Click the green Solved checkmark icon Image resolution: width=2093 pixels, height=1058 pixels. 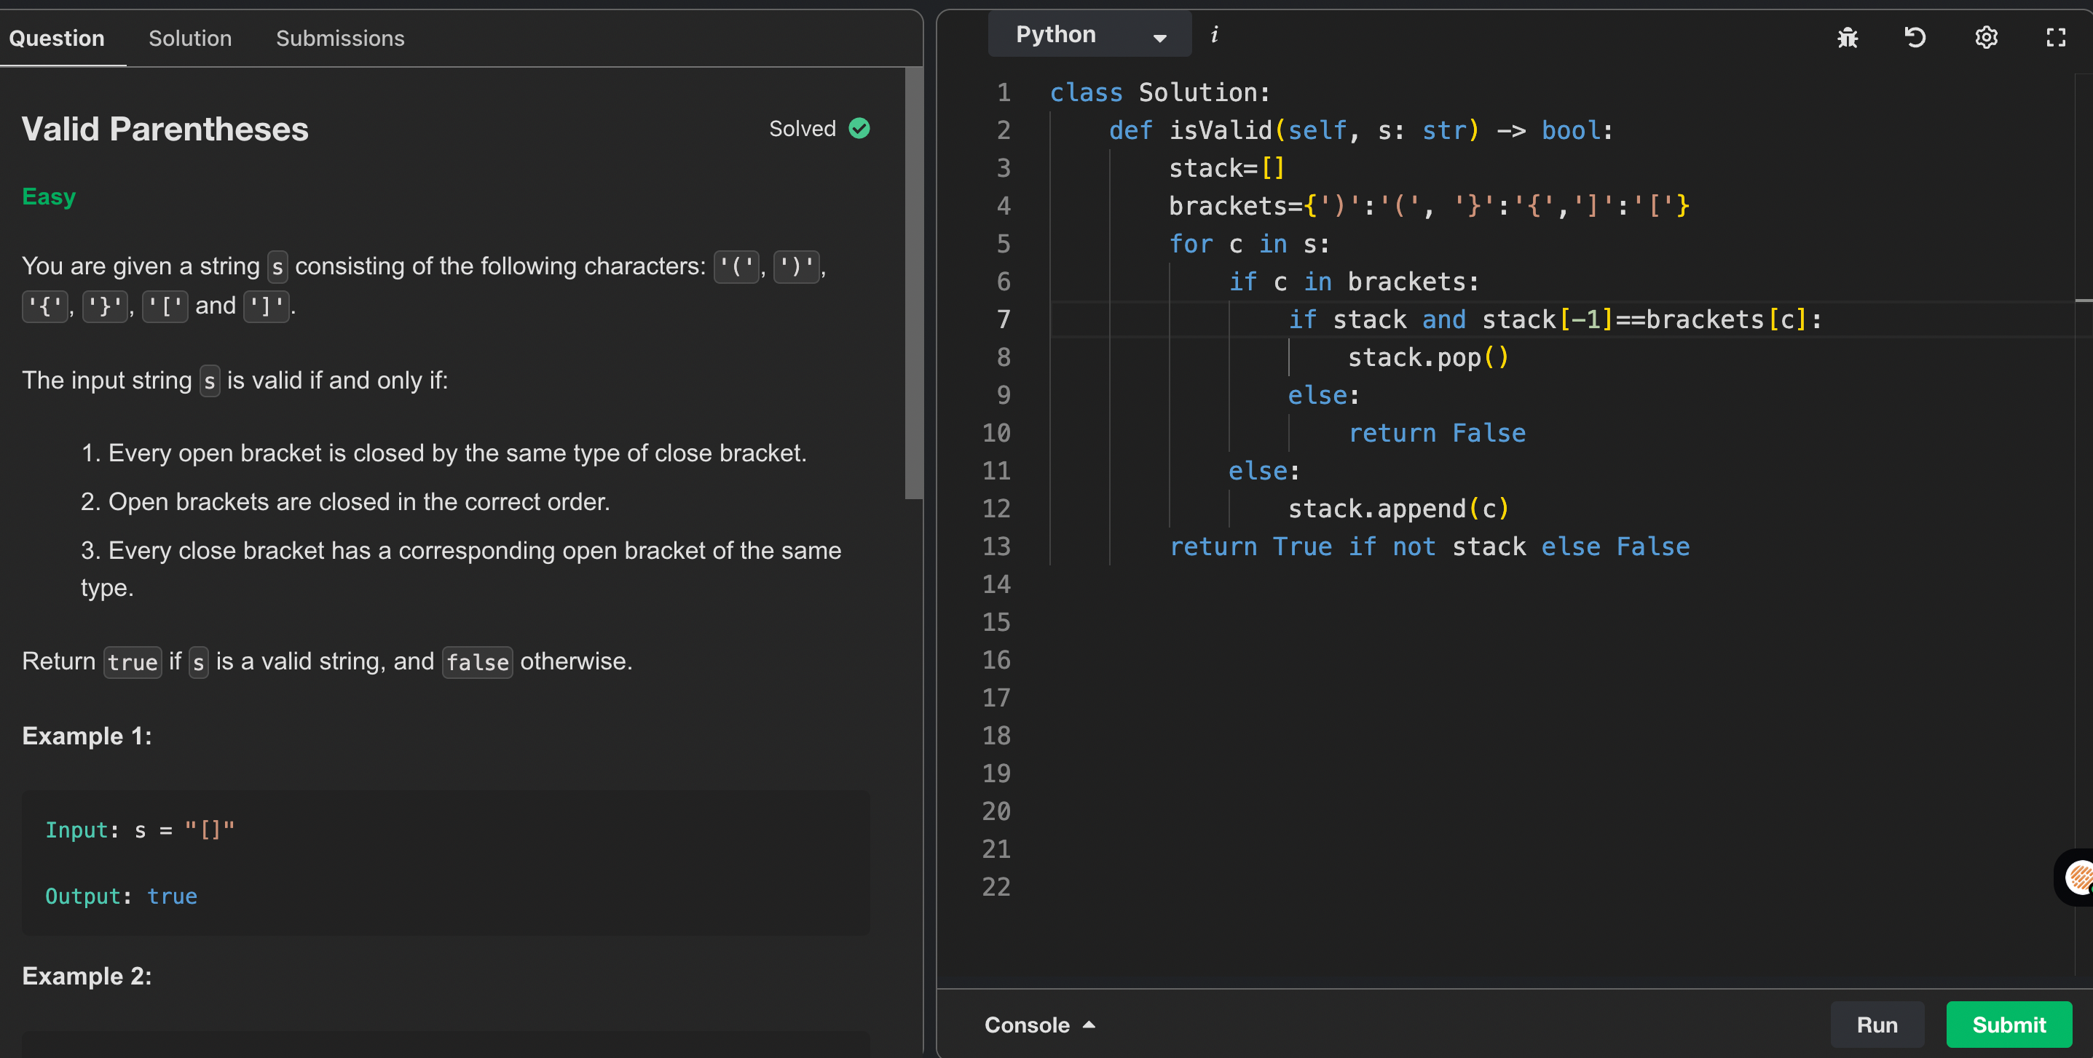click(859, 128)
